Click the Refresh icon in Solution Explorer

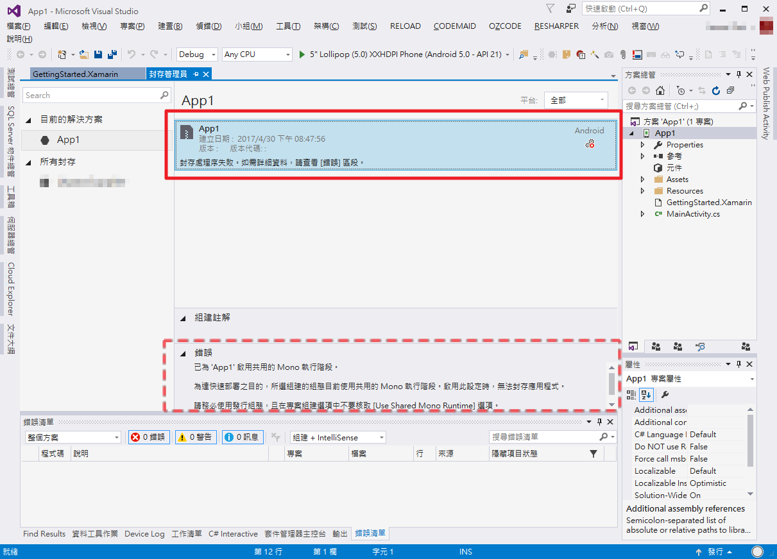[x=715, y=90]
